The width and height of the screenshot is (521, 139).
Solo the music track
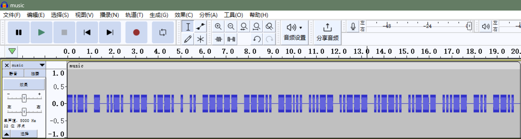35,74
